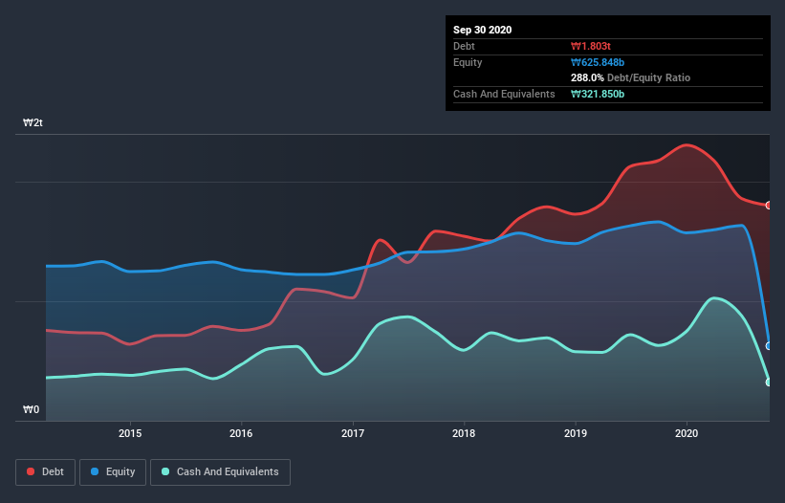Viewport: 785px width, 503px height.
Task: Click the 288.0% Debt/Equity Ratio text
Action: point(630,78)
